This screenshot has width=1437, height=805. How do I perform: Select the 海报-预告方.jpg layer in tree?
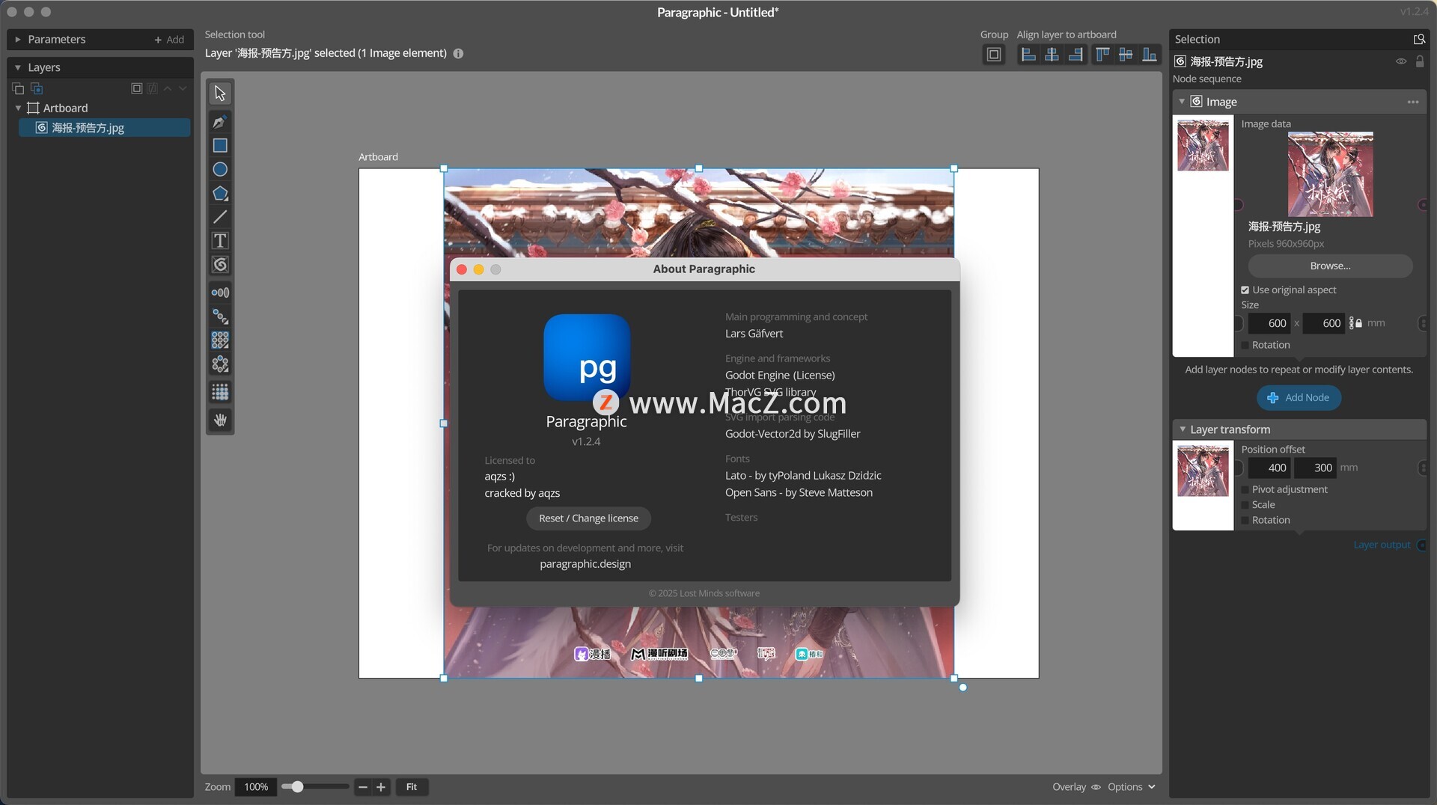(105, 128)
